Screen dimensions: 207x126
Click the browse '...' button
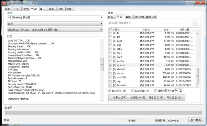[x=196, y=23]
